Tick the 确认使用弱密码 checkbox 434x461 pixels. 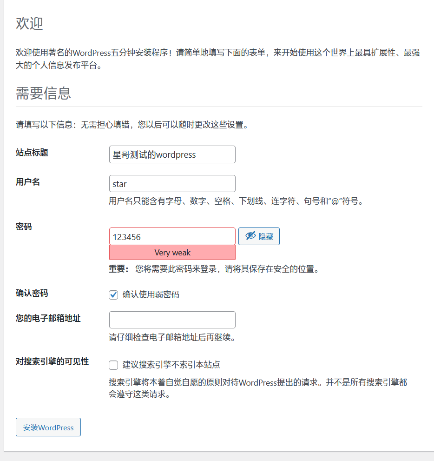(113, 294)
